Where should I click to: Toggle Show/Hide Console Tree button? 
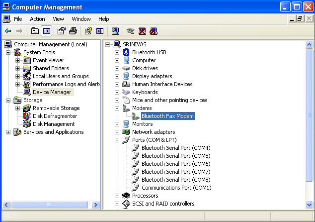47,31
